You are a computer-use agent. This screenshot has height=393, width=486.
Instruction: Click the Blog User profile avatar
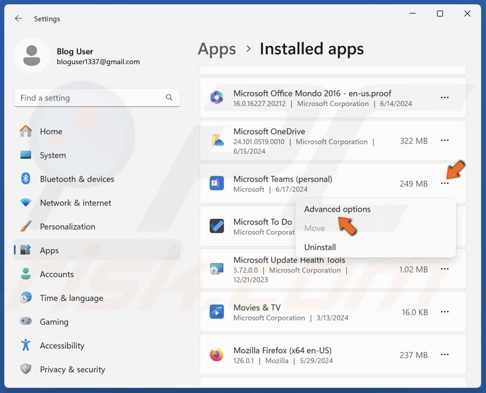click(31, 56)
